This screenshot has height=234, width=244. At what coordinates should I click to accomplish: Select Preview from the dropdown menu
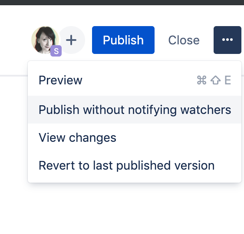tap(135, 80)
